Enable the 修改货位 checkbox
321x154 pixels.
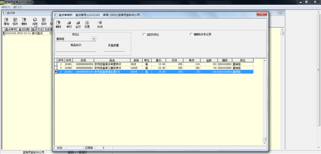coord(144,35)
